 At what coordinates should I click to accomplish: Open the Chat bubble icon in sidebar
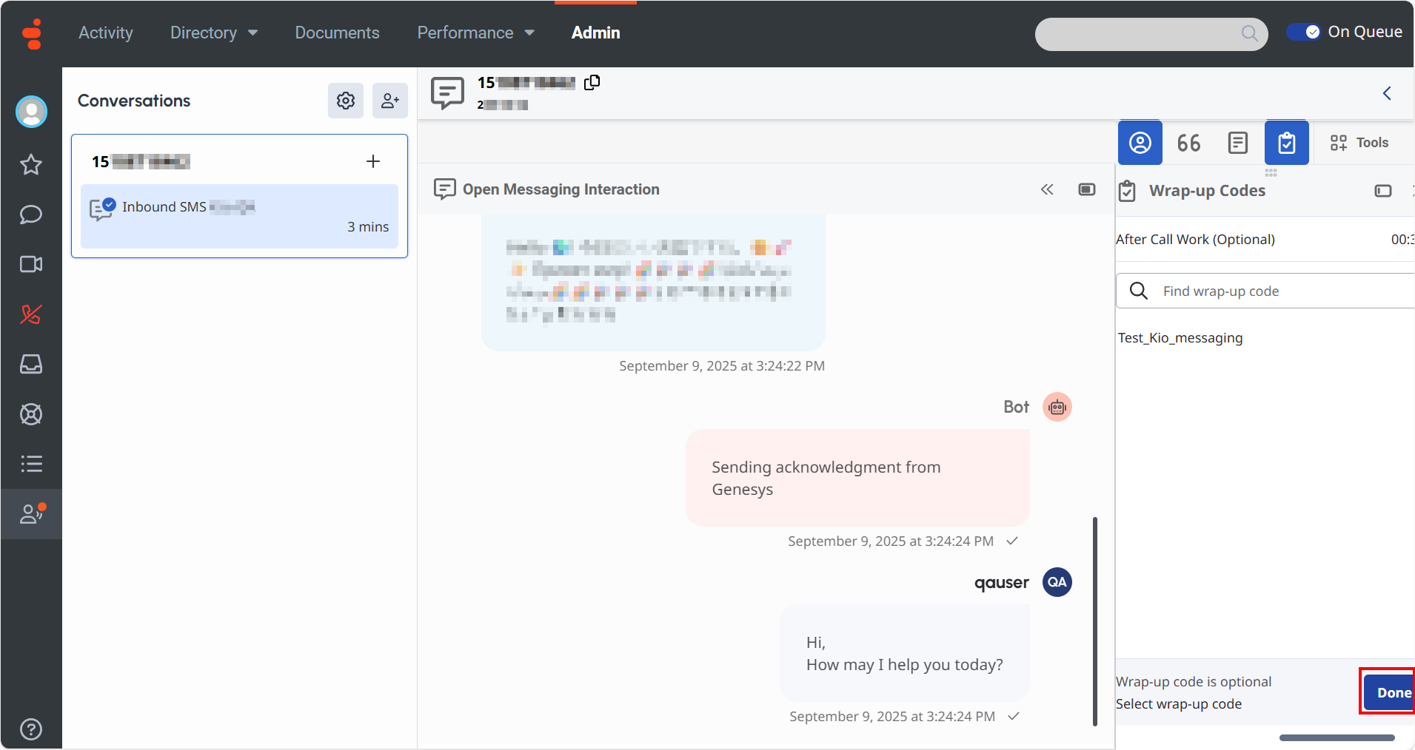pyautogui.click(x=31, y=214)
